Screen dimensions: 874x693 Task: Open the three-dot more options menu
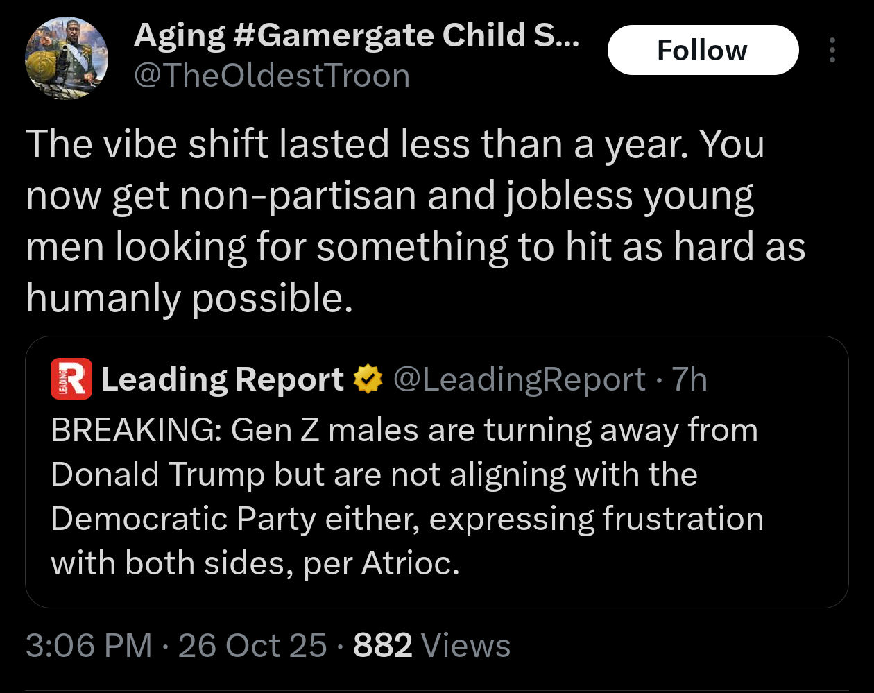(832, 50)
